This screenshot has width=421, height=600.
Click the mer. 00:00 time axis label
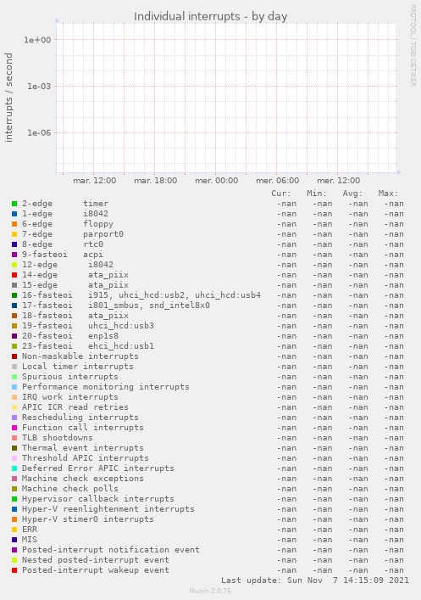coord(217,181)
